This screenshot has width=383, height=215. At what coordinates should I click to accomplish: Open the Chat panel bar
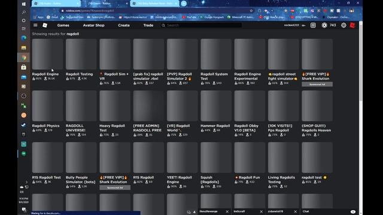(329, 211)
